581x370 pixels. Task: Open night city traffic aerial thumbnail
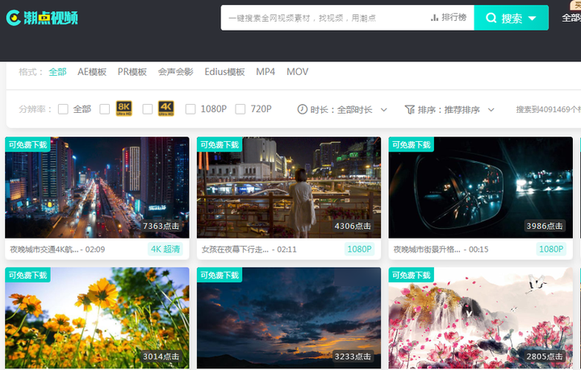(x=97, y=187)
